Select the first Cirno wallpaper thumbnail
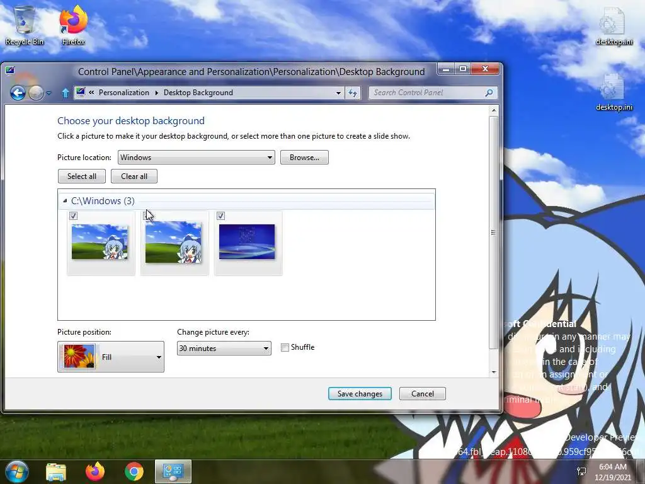The image size is (645, 484). point(100,242)
